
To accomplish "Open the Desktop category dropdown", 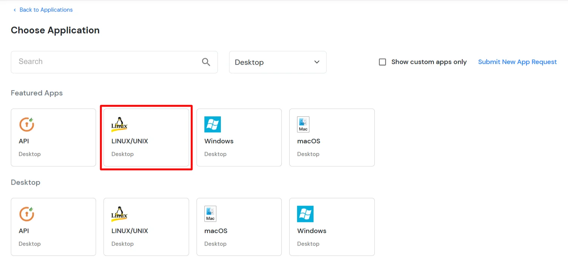I will point(278,62).
